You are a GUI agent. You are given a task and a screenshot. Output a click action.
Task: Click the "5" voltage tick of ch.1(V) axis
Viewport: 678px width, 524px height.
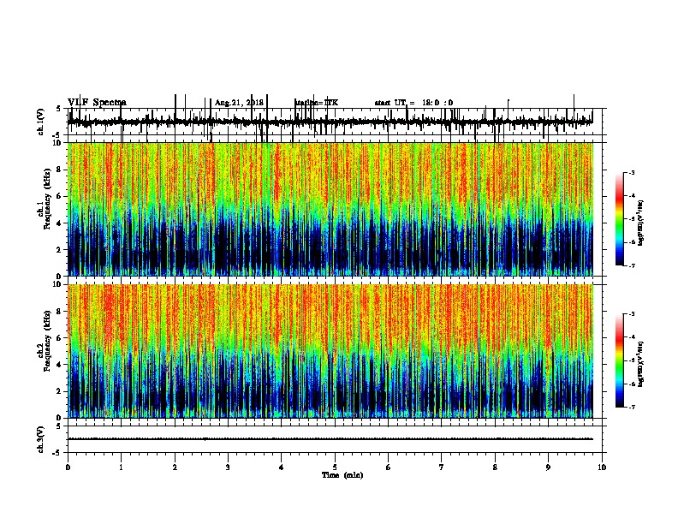[x=58, y=109]
